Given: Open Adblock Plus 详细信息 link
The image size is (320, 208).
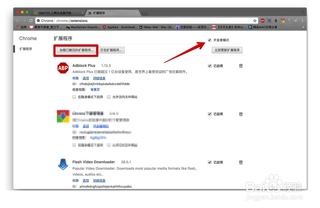Looking at the screenshot, I should [x=99, y=78].
